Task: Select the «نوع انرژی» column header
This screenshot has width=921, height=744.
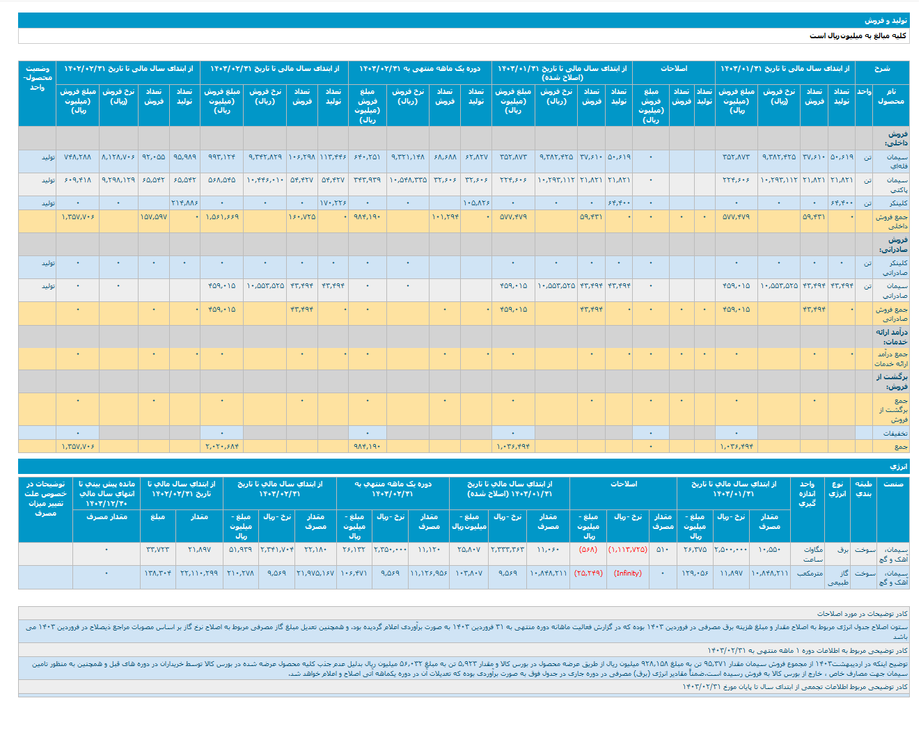Action: point(837,489)
